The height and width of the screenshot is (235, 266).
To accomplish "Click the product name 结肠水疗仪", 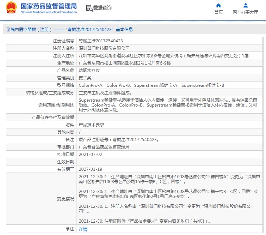I will pyautogui.click(x=89, y=70).
